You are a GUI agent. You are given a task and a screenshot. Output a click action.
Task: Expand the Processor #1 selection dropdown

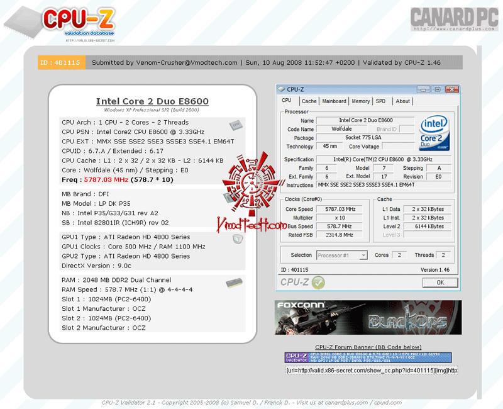click(x=363, y=255)
